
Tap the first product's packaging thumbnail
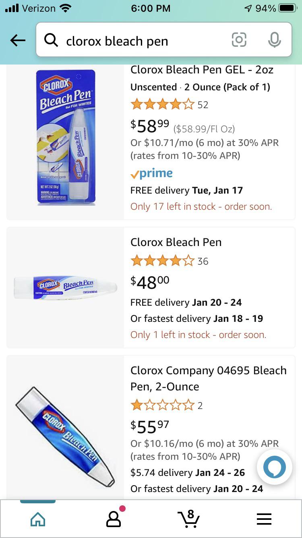tap(65, 137)
